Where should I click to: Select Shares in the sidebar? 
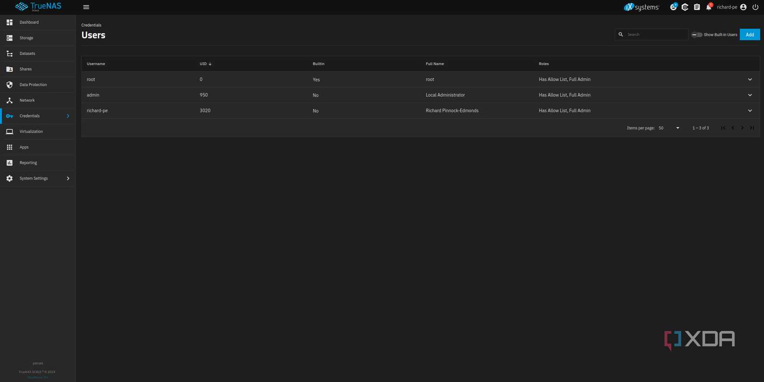point(38,69)
